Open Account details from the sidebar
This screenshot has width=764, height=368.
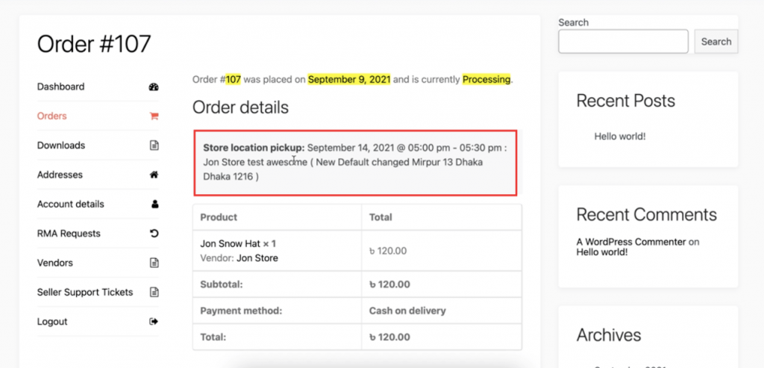(x=71, y=205)
